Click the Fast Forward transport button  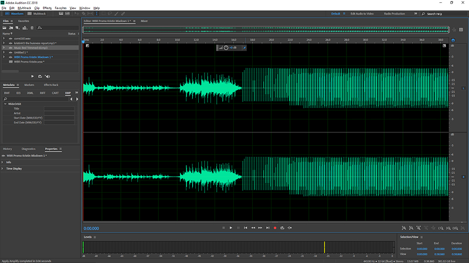point(260,228)
